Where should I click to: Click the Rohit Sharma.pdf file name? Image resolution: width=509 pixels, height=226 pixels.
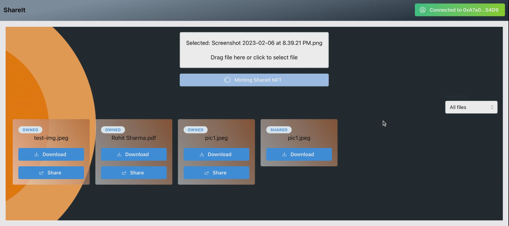134,138
